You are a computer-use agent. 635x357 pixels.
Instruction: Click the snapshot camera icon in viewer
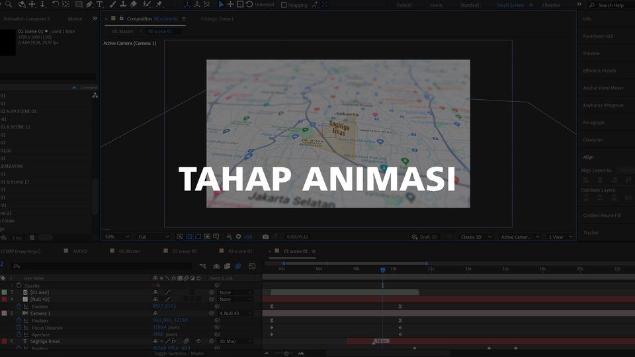tap(265, 237)
